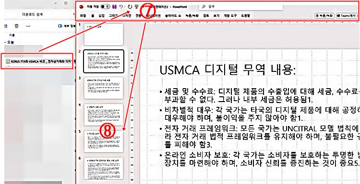Open the 슬라이드 쇼 ribbon tab
Viewport: 360px width, 184px height.
click(173, 16)
